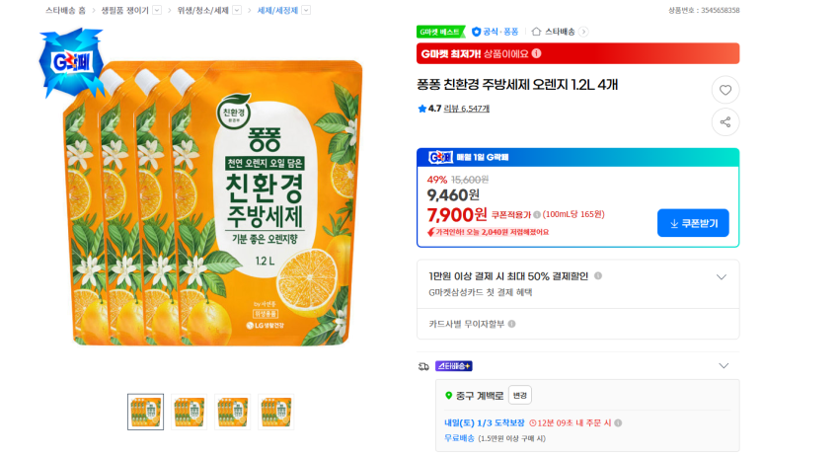The width and height of the screenshot is (839, 457).
Task: Open the 생필품 쟁이기 category dropdown
Action: click(x=156, y=10)
